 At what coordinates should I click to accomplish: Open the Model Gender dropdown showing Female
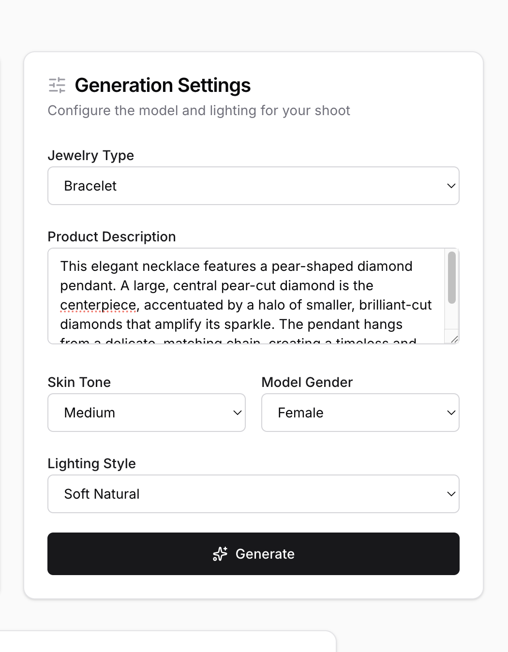360,413
